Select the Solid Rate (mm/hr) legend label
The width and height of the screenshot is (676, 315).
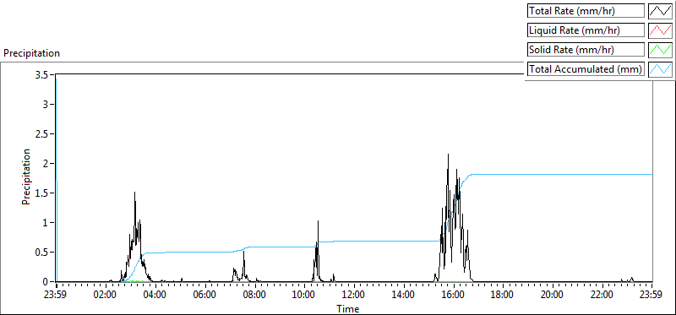click(x=586, y=50)
